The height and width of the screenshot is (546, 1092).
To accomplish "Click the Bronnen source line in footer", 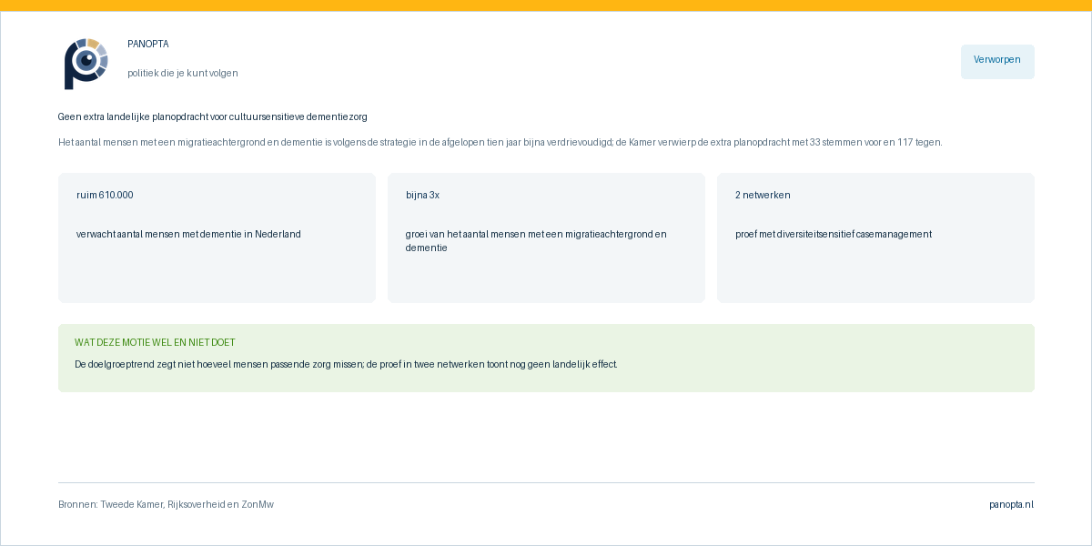I will coord(166,505).
